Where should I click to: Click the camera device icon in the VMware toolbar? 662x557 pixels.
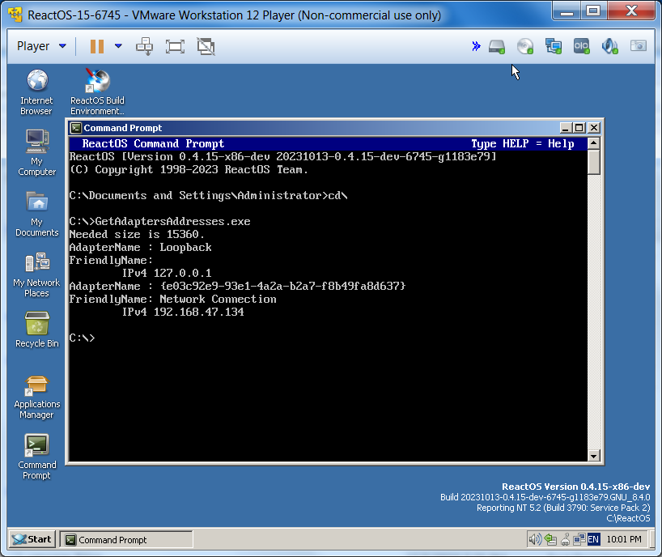click(x=639, y=45)
